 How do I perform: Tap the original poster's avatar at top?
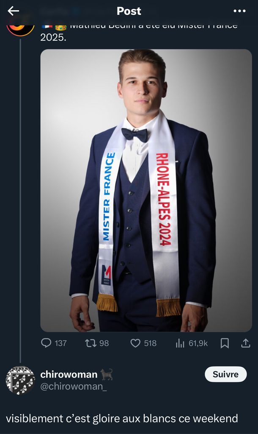(20, 26)
